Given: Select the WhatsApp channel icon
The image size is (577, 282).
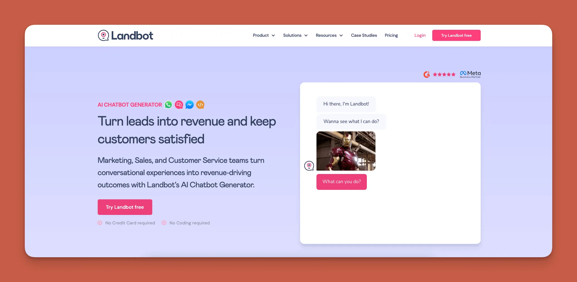Looking at the screenshot, I should click(168, 105).
